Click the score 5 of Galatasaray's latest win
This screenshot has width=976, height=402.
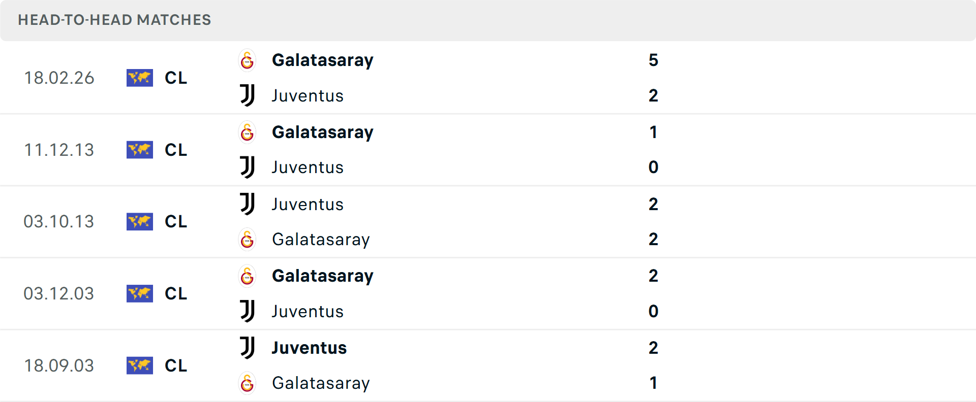654,59
